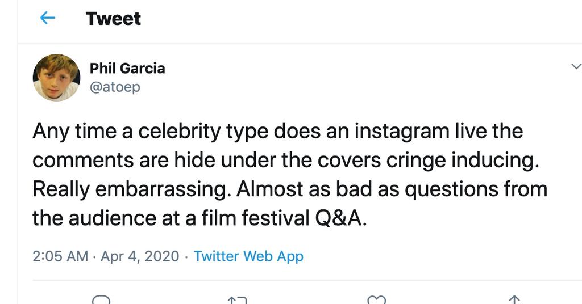The image size is (582, 304).
Task: Reply to Phil Garcia's tweet
Action: [101, 300]
